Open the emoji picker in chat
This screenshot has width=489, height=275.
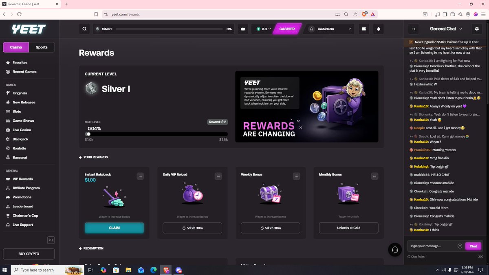coord(460,246)
